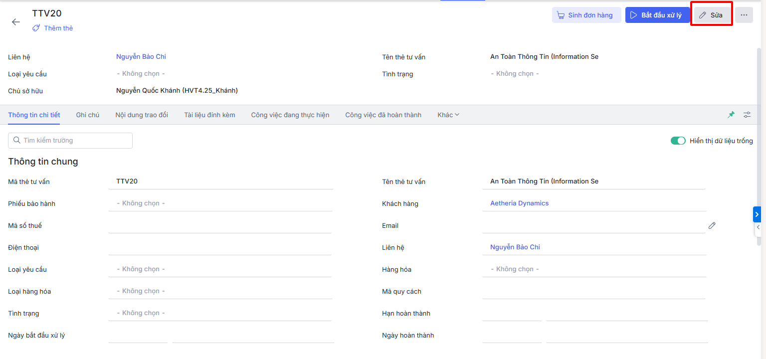Open the three-dot more options menu
This screenshot has height=359, width=766.
pyautogui.click(x=744, y=15)
